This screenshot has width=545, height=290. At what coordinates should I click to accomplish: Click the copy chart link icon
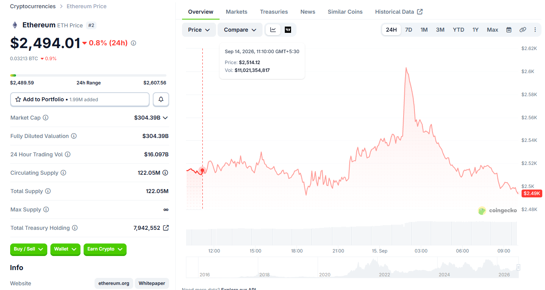click(x=522, y=30)
